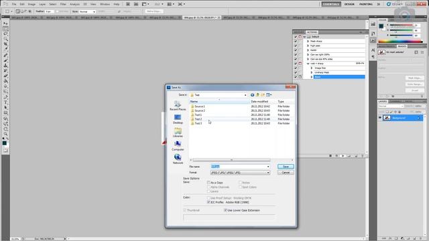429x241 pixels.
Task: Select the Crop tool
Action: (x=5, y=44)
